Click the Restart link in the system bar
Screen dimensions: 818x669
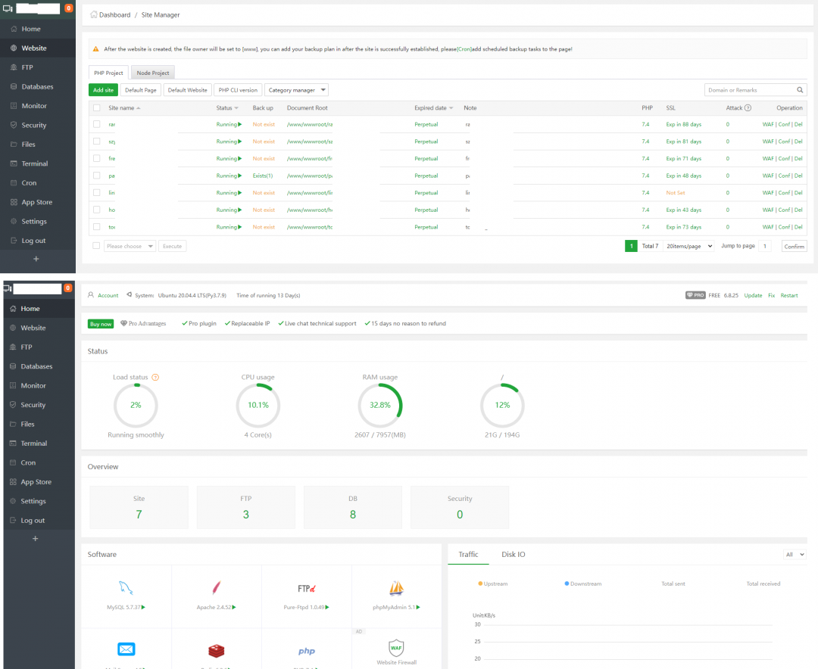(788, 295)
